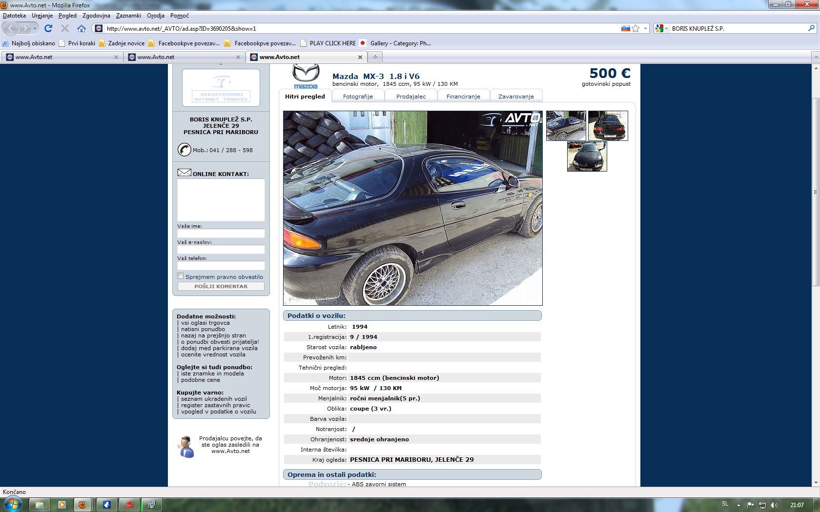820x512 pixels.
Task: Switch to the Zavarovanje tab
Action: pyautogui.click(x=516, y=97)
